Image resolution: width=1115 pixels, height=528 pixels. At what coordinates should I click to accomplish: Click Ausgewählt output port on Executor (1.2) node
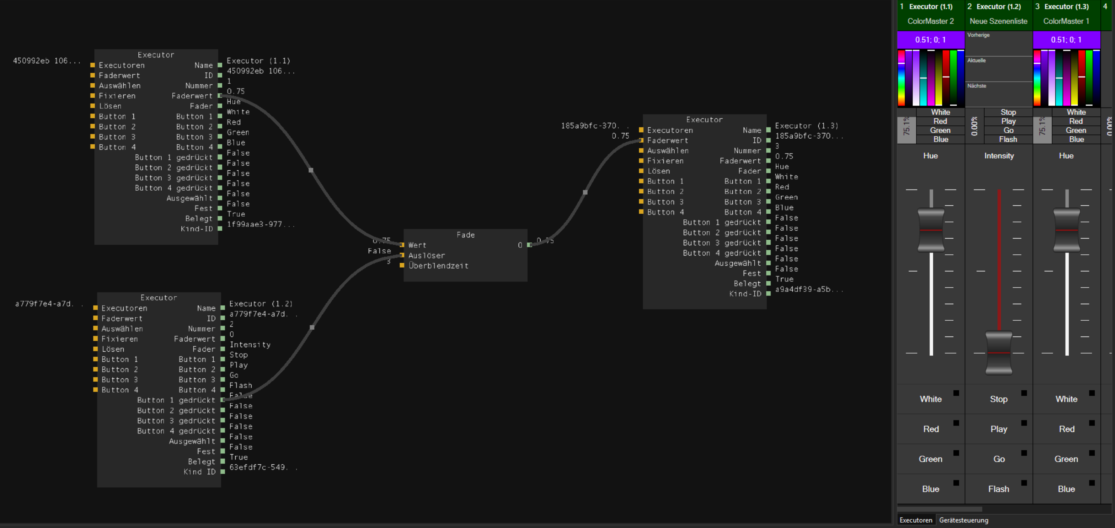tap(222, 441)
